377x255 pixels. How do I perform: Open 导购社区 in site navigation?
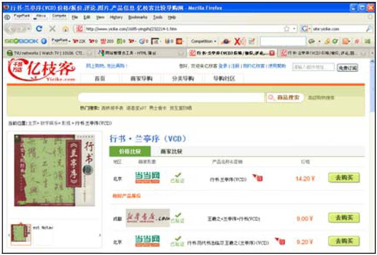point(224,79)
